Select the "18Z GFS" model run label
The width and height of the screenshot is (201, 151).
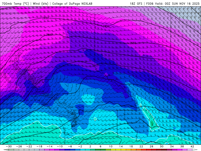click(136, 4)
